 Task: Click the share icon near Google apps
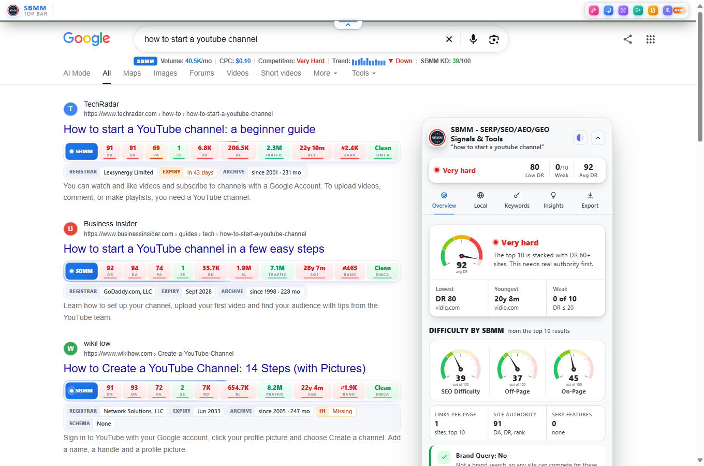(x=627, y=39)
